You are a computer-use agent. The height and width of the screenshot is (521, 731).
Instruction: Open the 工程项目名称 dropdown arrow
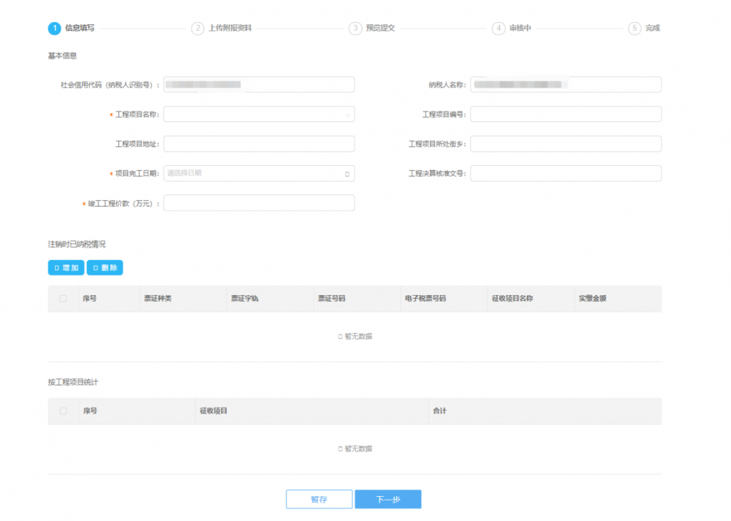pos(348,115)
